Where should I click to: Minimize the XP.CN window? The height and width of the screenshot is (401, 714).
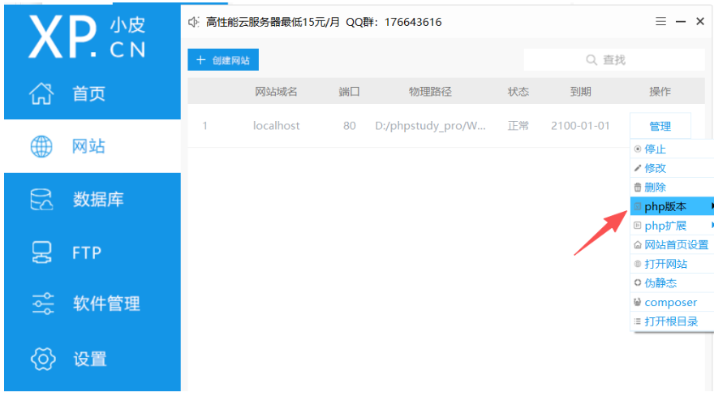[x=680, y=21]
